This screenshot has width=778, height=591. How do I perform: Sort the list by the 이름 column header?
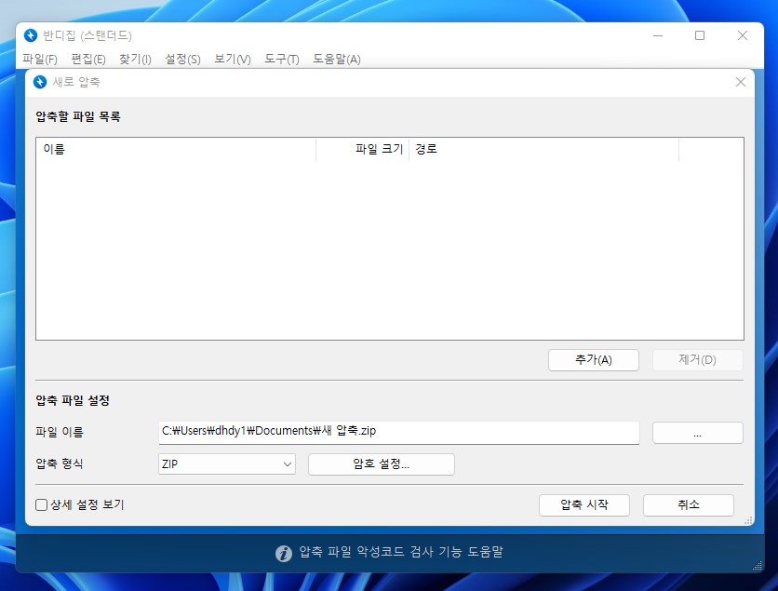176,149
